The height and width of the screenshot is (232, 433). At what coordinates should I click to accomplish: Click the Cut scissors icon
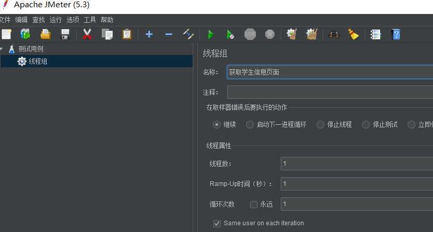(x=87, y=35)
